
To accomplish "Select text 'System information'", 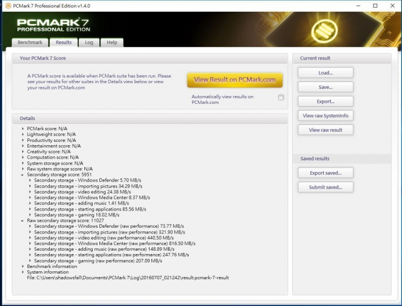I will coord(47,272).
